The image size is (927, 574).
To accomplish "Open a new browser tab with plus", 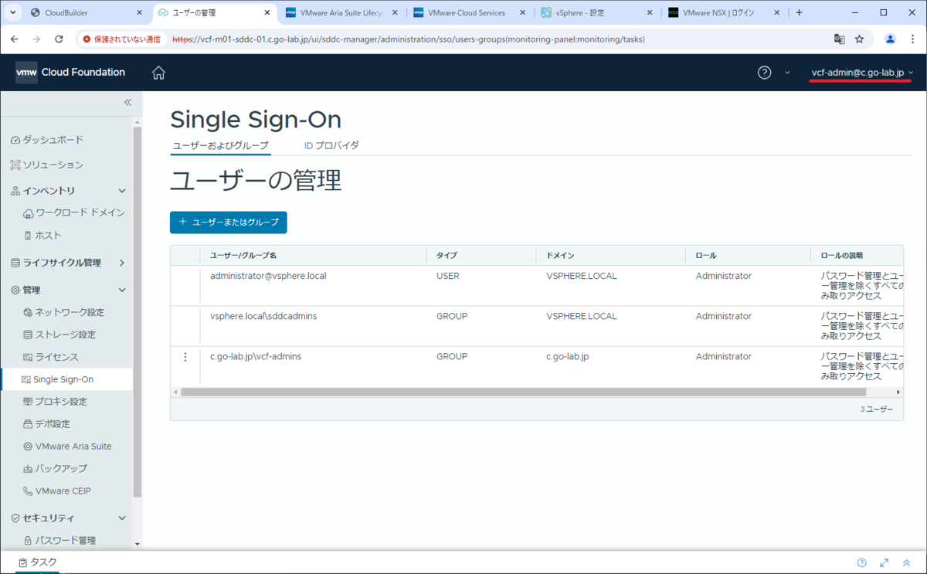I will coord(799,12).
